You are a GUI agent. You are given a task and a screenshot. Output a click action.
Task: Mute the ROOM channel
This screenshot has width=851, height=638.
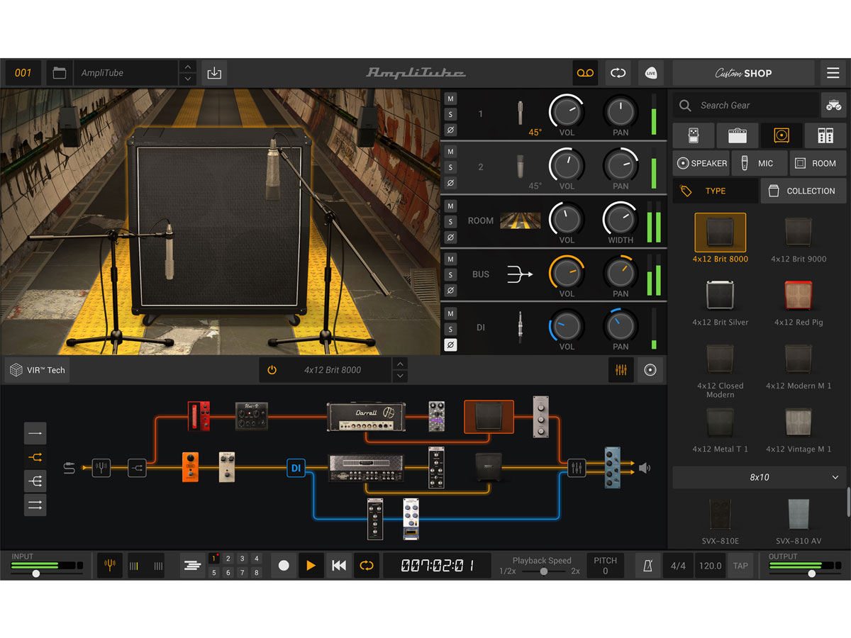click(450, 206)
